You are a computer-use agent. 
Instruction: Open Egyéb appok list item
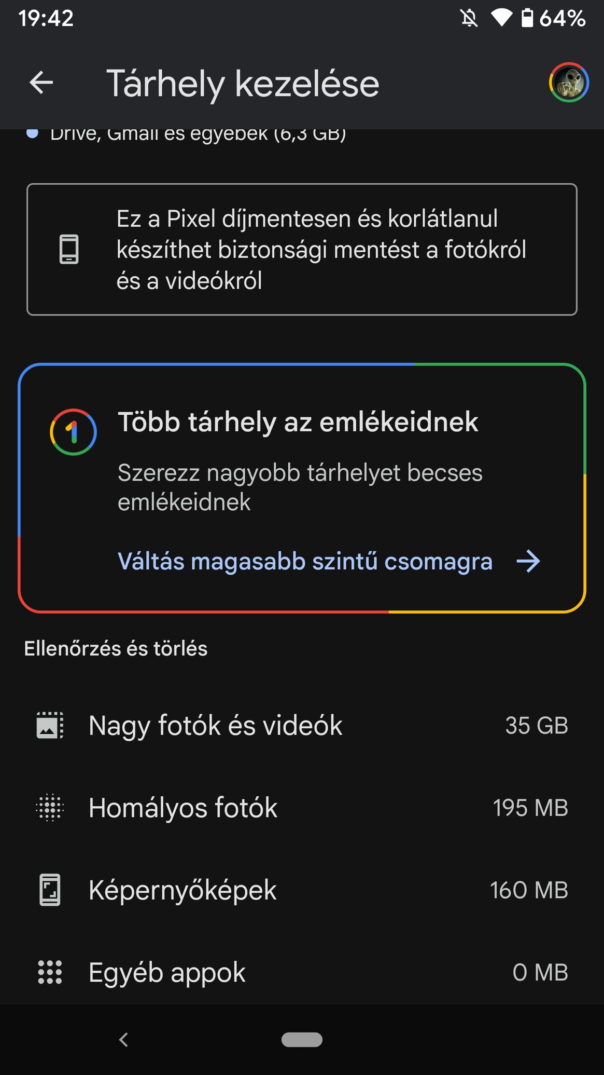point(302,972)
